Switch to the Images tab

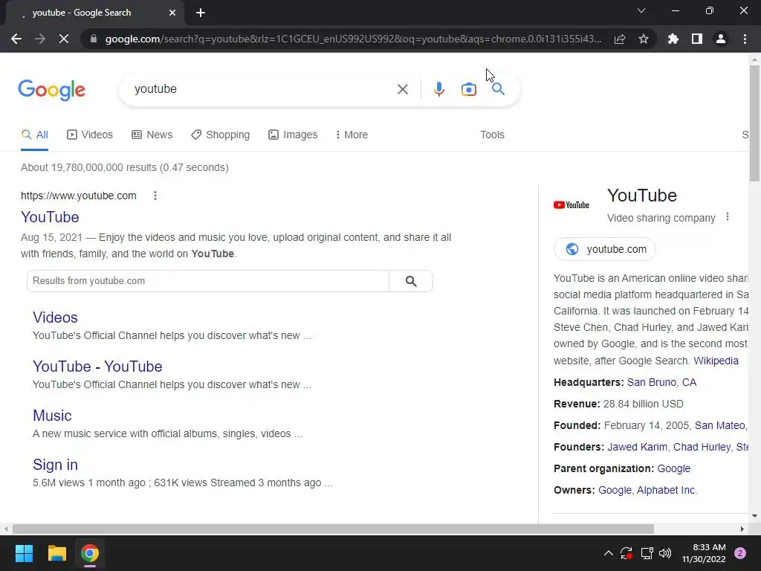293,135
